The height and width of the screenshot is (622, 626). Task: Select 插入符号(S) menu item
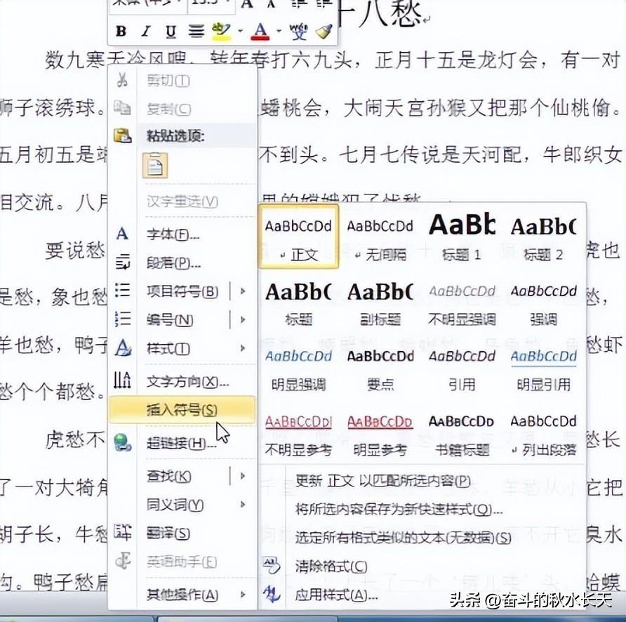pos(182,409)
